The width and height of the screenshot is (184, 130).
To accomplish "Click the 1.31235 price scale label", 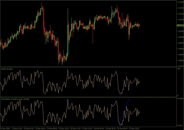I will [181, 20].
